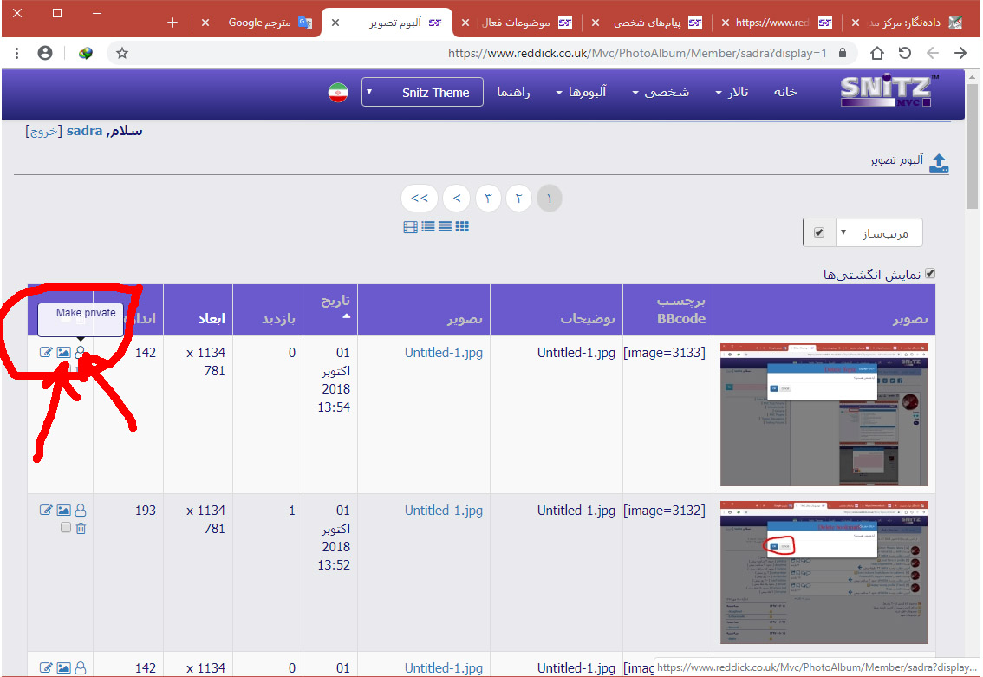Click the Make private user icon in the first row

(81, 352)
